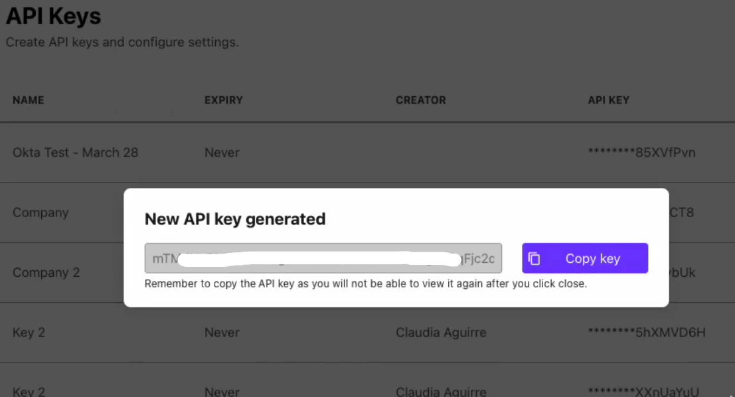Click the Never expiry value for Key 2
This screenshot has width=735, height=397.
[222, 333]
